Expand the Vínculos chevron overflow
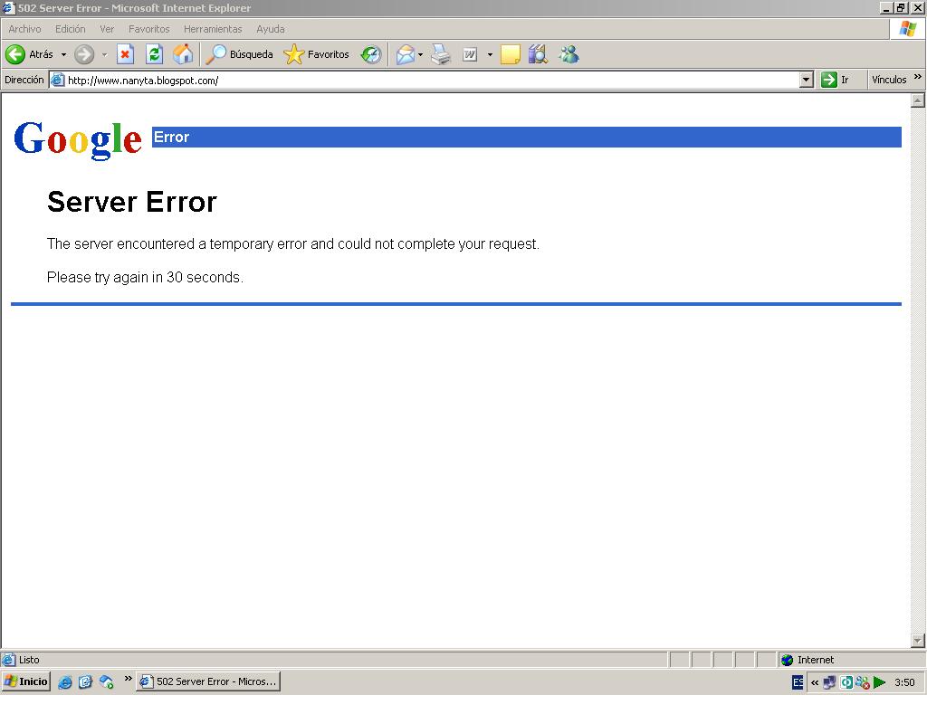Image resolution: width=927 pixels, height=724 pixels. coord(918,78)
